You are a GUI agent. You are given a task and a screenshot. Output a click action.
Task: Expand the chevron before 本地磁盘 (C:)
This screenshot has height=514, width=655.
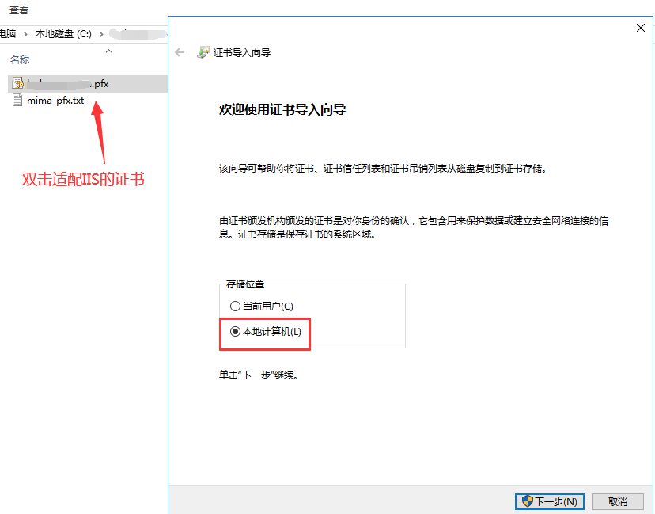[x=25, y=34]
